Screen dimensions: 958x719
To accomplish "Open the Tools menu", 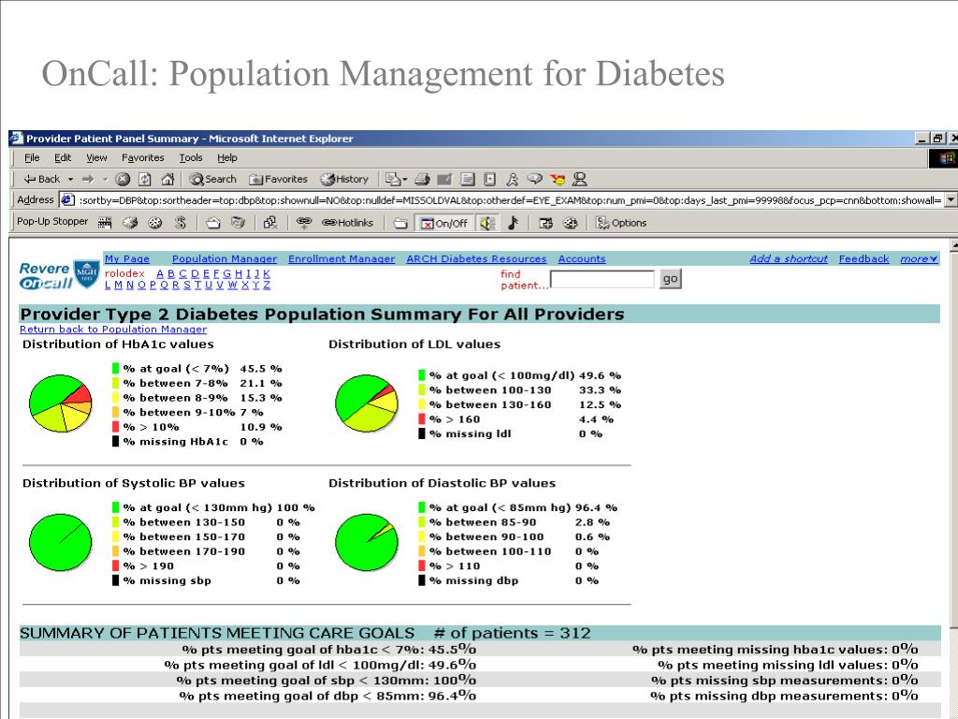I will click(191, 157).
